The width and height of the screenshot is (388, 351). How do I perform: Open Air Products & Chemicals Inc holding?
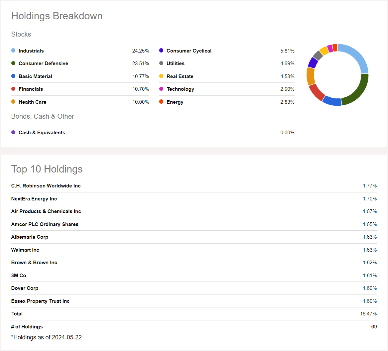point(46,211)
